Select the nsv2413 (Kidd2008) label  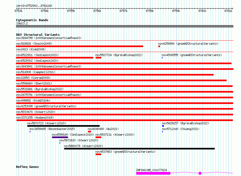click(x=31, y=49)
